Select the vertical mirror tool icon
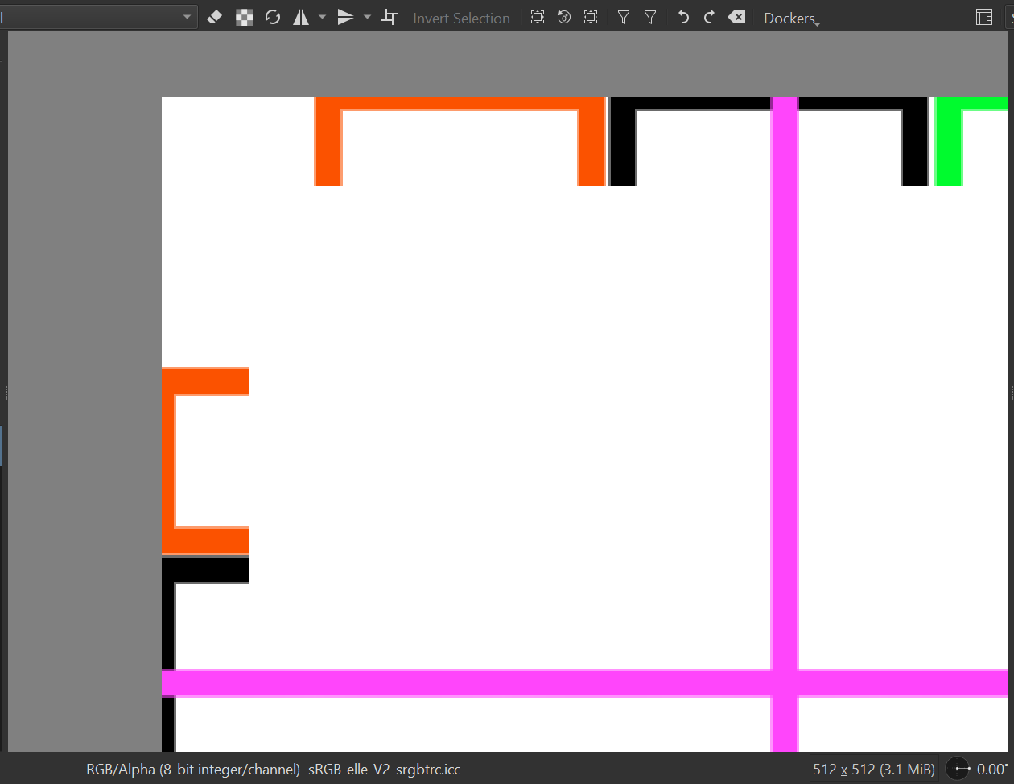This screenshot has height=784, width=1014. click(345, 17)
